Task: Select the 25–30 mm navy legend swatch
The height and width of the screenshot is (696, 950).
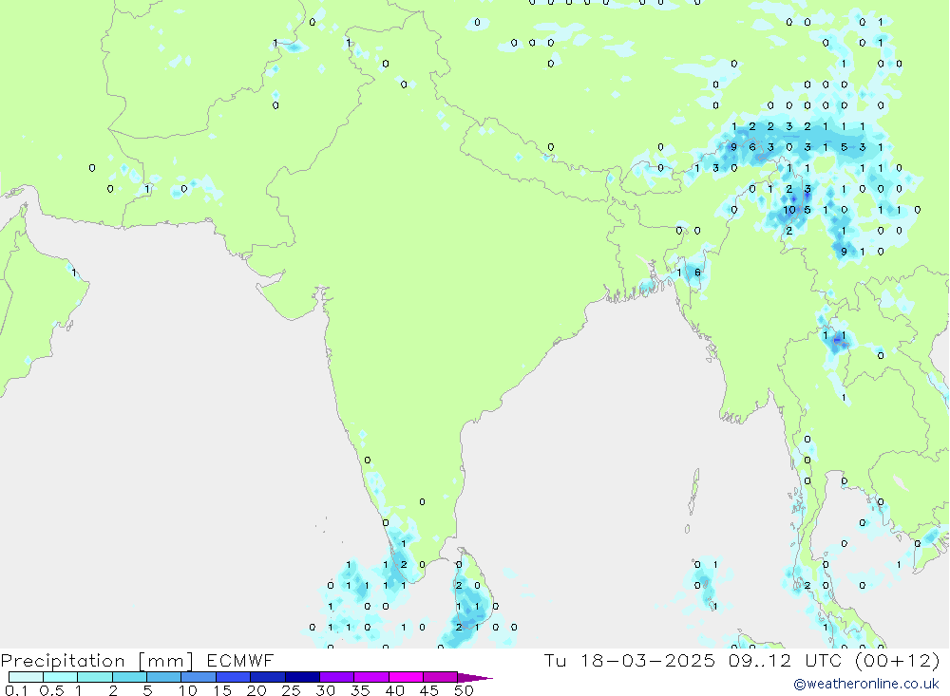Action: (302, 677)
